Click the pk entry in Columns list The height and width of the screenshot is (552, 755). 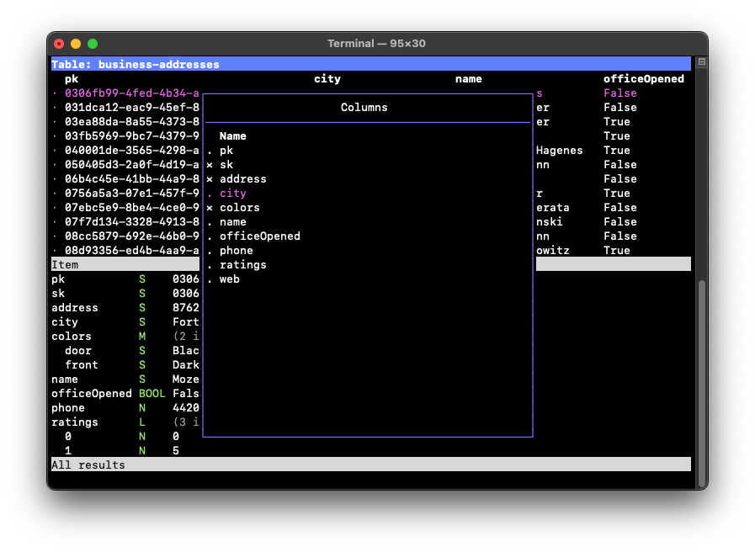[x=226, y=151]
